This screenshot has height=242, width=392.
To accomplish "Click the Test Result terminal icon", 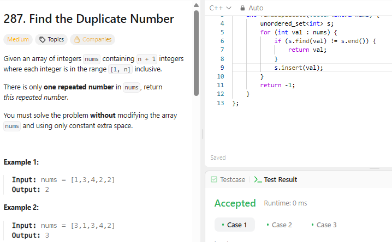I will pos(258,180).
